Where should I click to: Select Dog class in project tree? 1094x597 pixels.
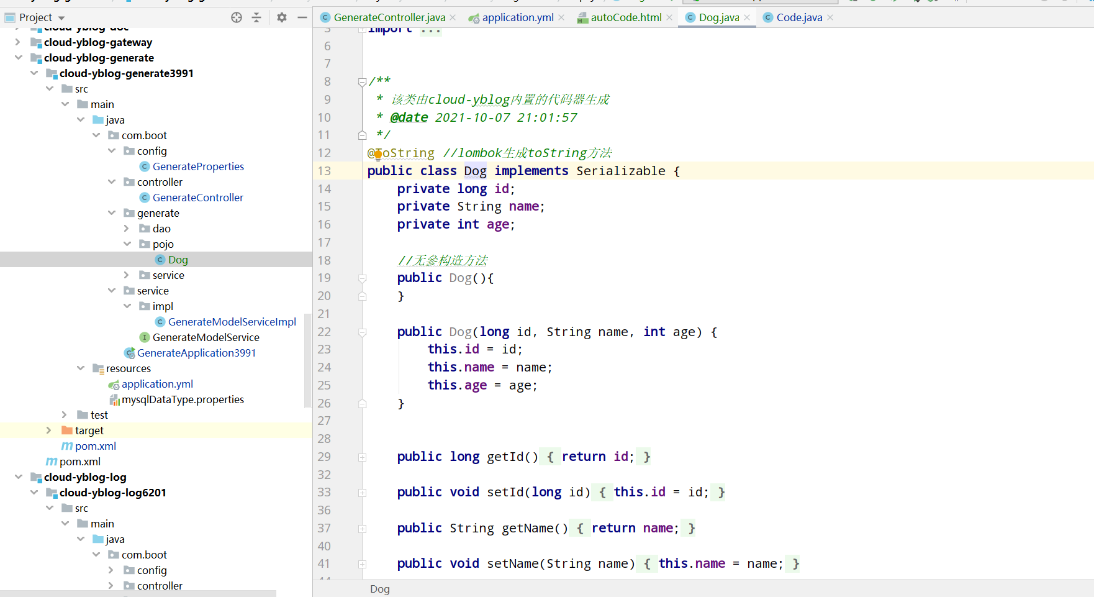click(x=178, y=260)
